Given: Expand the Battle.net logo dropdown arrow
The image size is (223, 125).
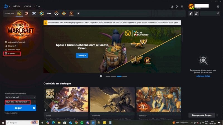Looking at the screenshot, I should click(x=10, y=6).
